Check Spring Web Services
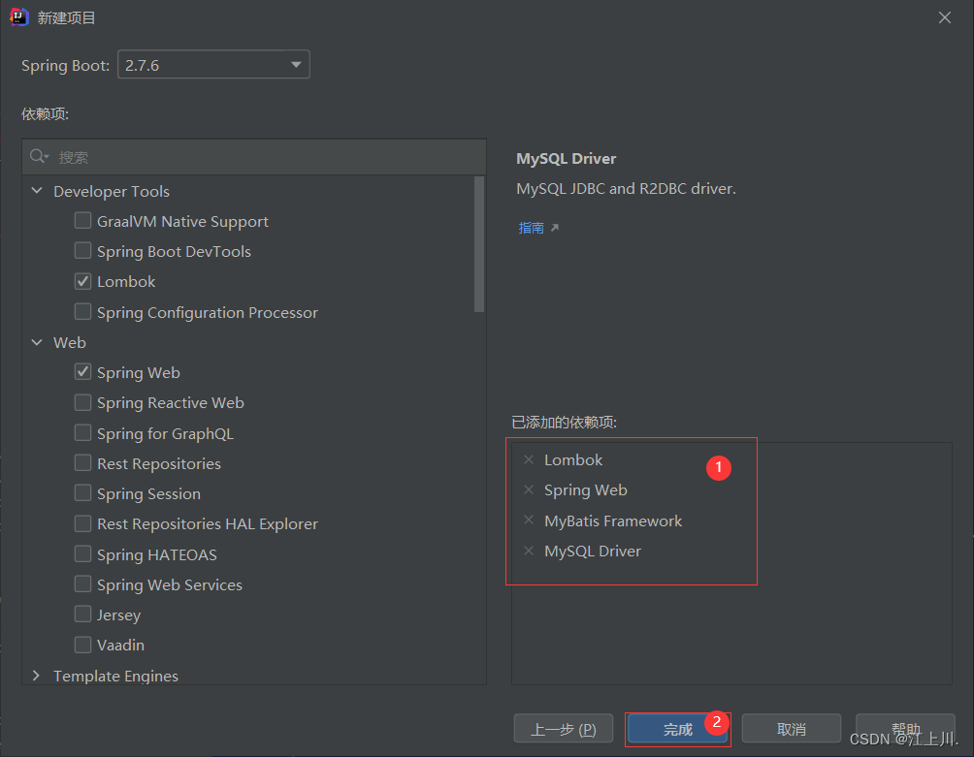Image resolution: width=974 pixels, height=757 pixels. point(82,584)
